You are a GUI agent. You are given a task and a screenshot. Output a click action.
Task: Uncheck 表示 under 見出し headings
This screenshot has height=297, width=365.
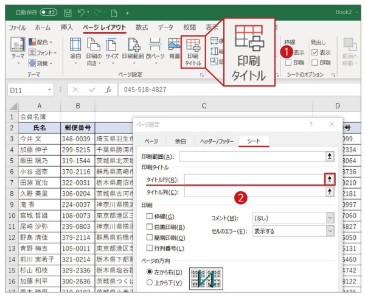click(315, 52)
